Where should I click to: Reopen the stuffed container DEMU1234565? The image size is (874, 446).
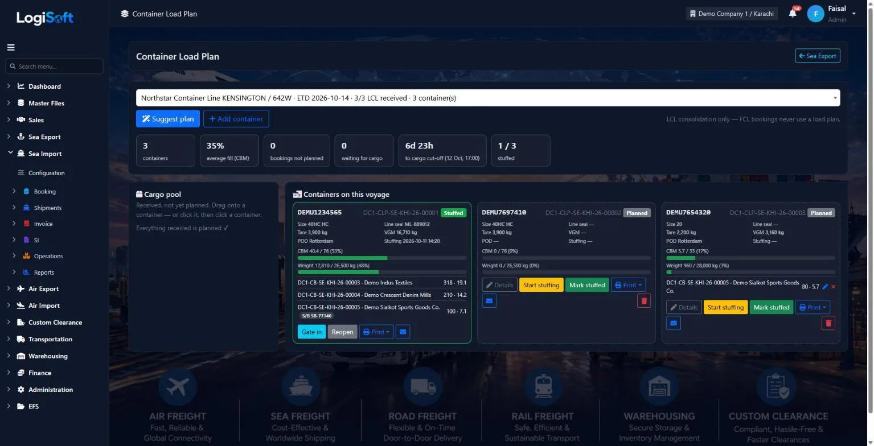pos(342,332)
